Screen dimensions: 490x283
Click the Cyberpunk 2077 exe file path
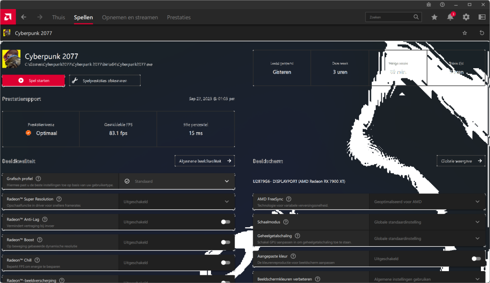click(89, 64)
